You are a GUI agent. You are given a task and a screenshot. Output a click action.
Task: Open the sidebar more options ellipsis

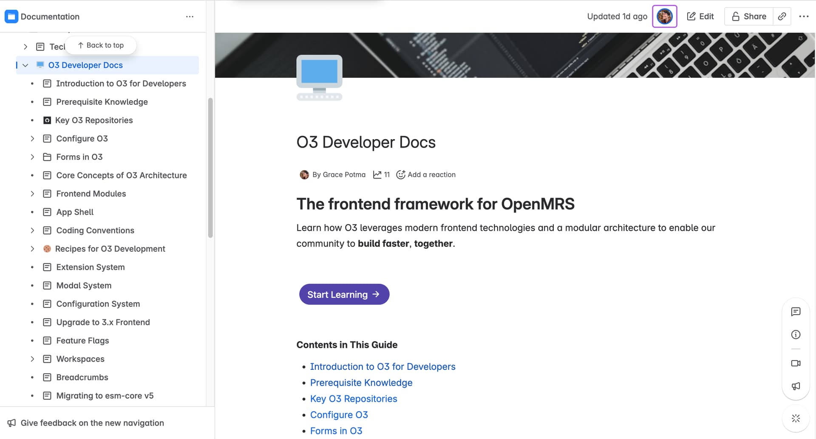click(x=190, y=17)
